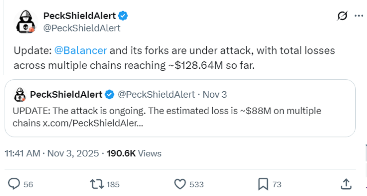Image resolution: width=367 pixels, height=196 pixels.
Task: Click the 533 likes count
Action: click(197, 184)
